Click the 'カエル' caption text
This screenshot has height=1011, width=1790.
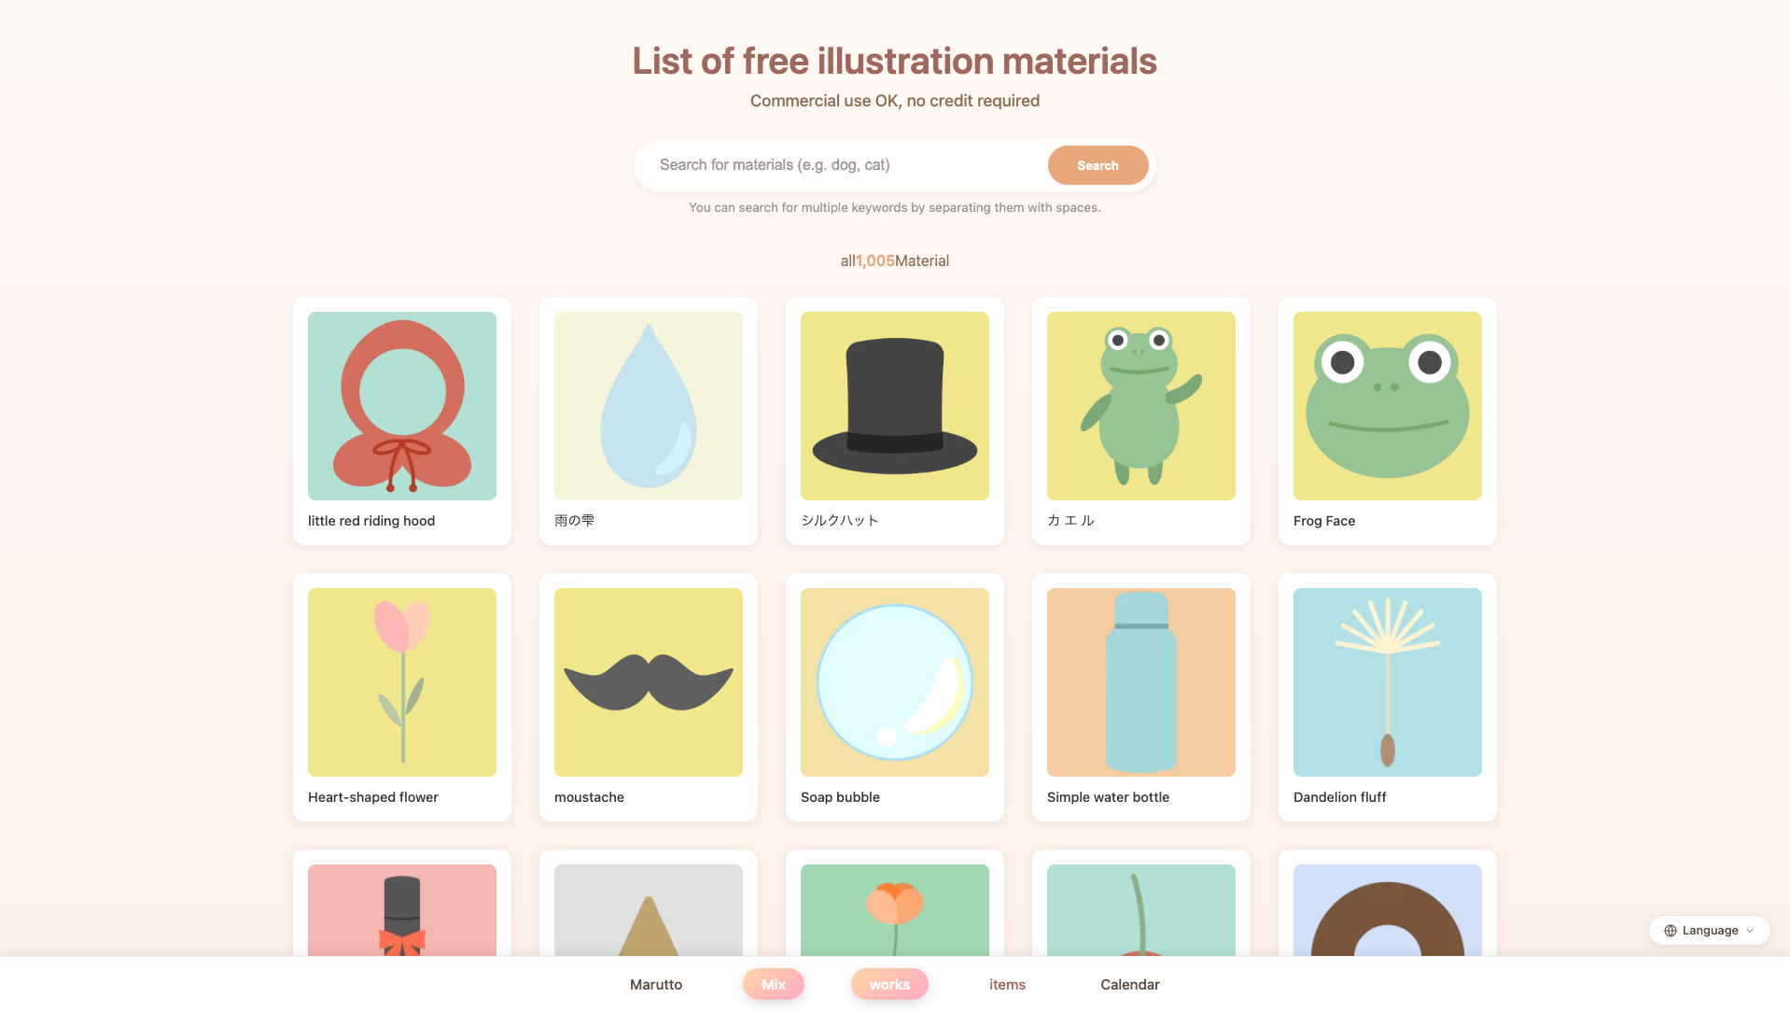[1070, 521]
